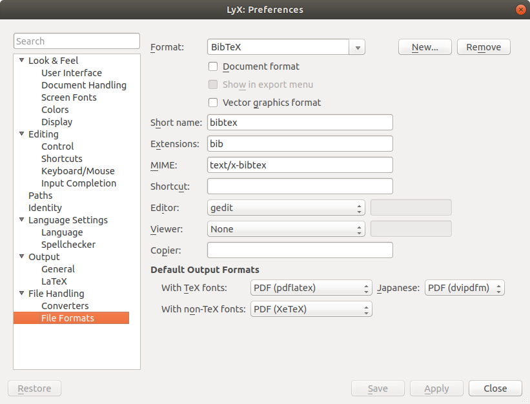Collapse the Editing tree section
Viewport: 530px width, 404px height.
(21, 134)
